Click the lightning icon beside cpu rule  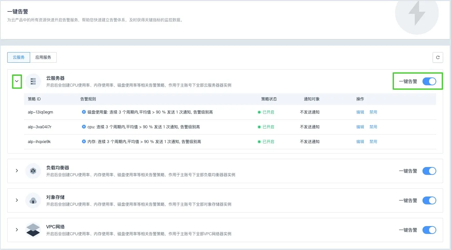[x=84, y=127]
